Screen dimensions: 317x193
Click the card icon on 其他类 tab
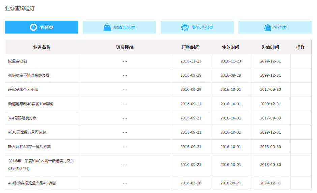(267, 27)
